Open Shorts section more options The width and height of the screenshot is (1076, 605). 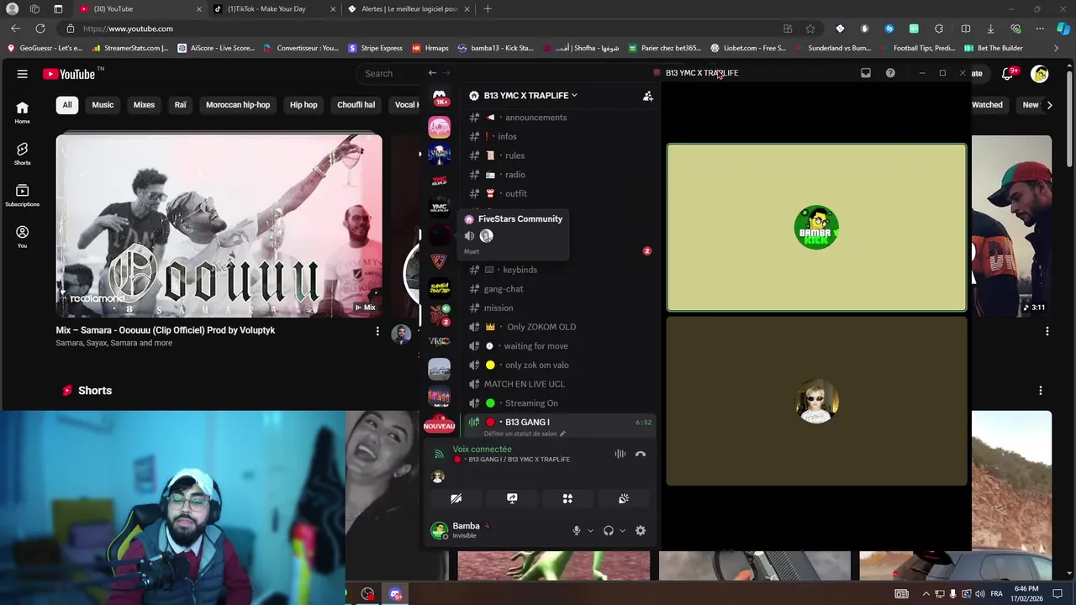(x=1041, y=391)
